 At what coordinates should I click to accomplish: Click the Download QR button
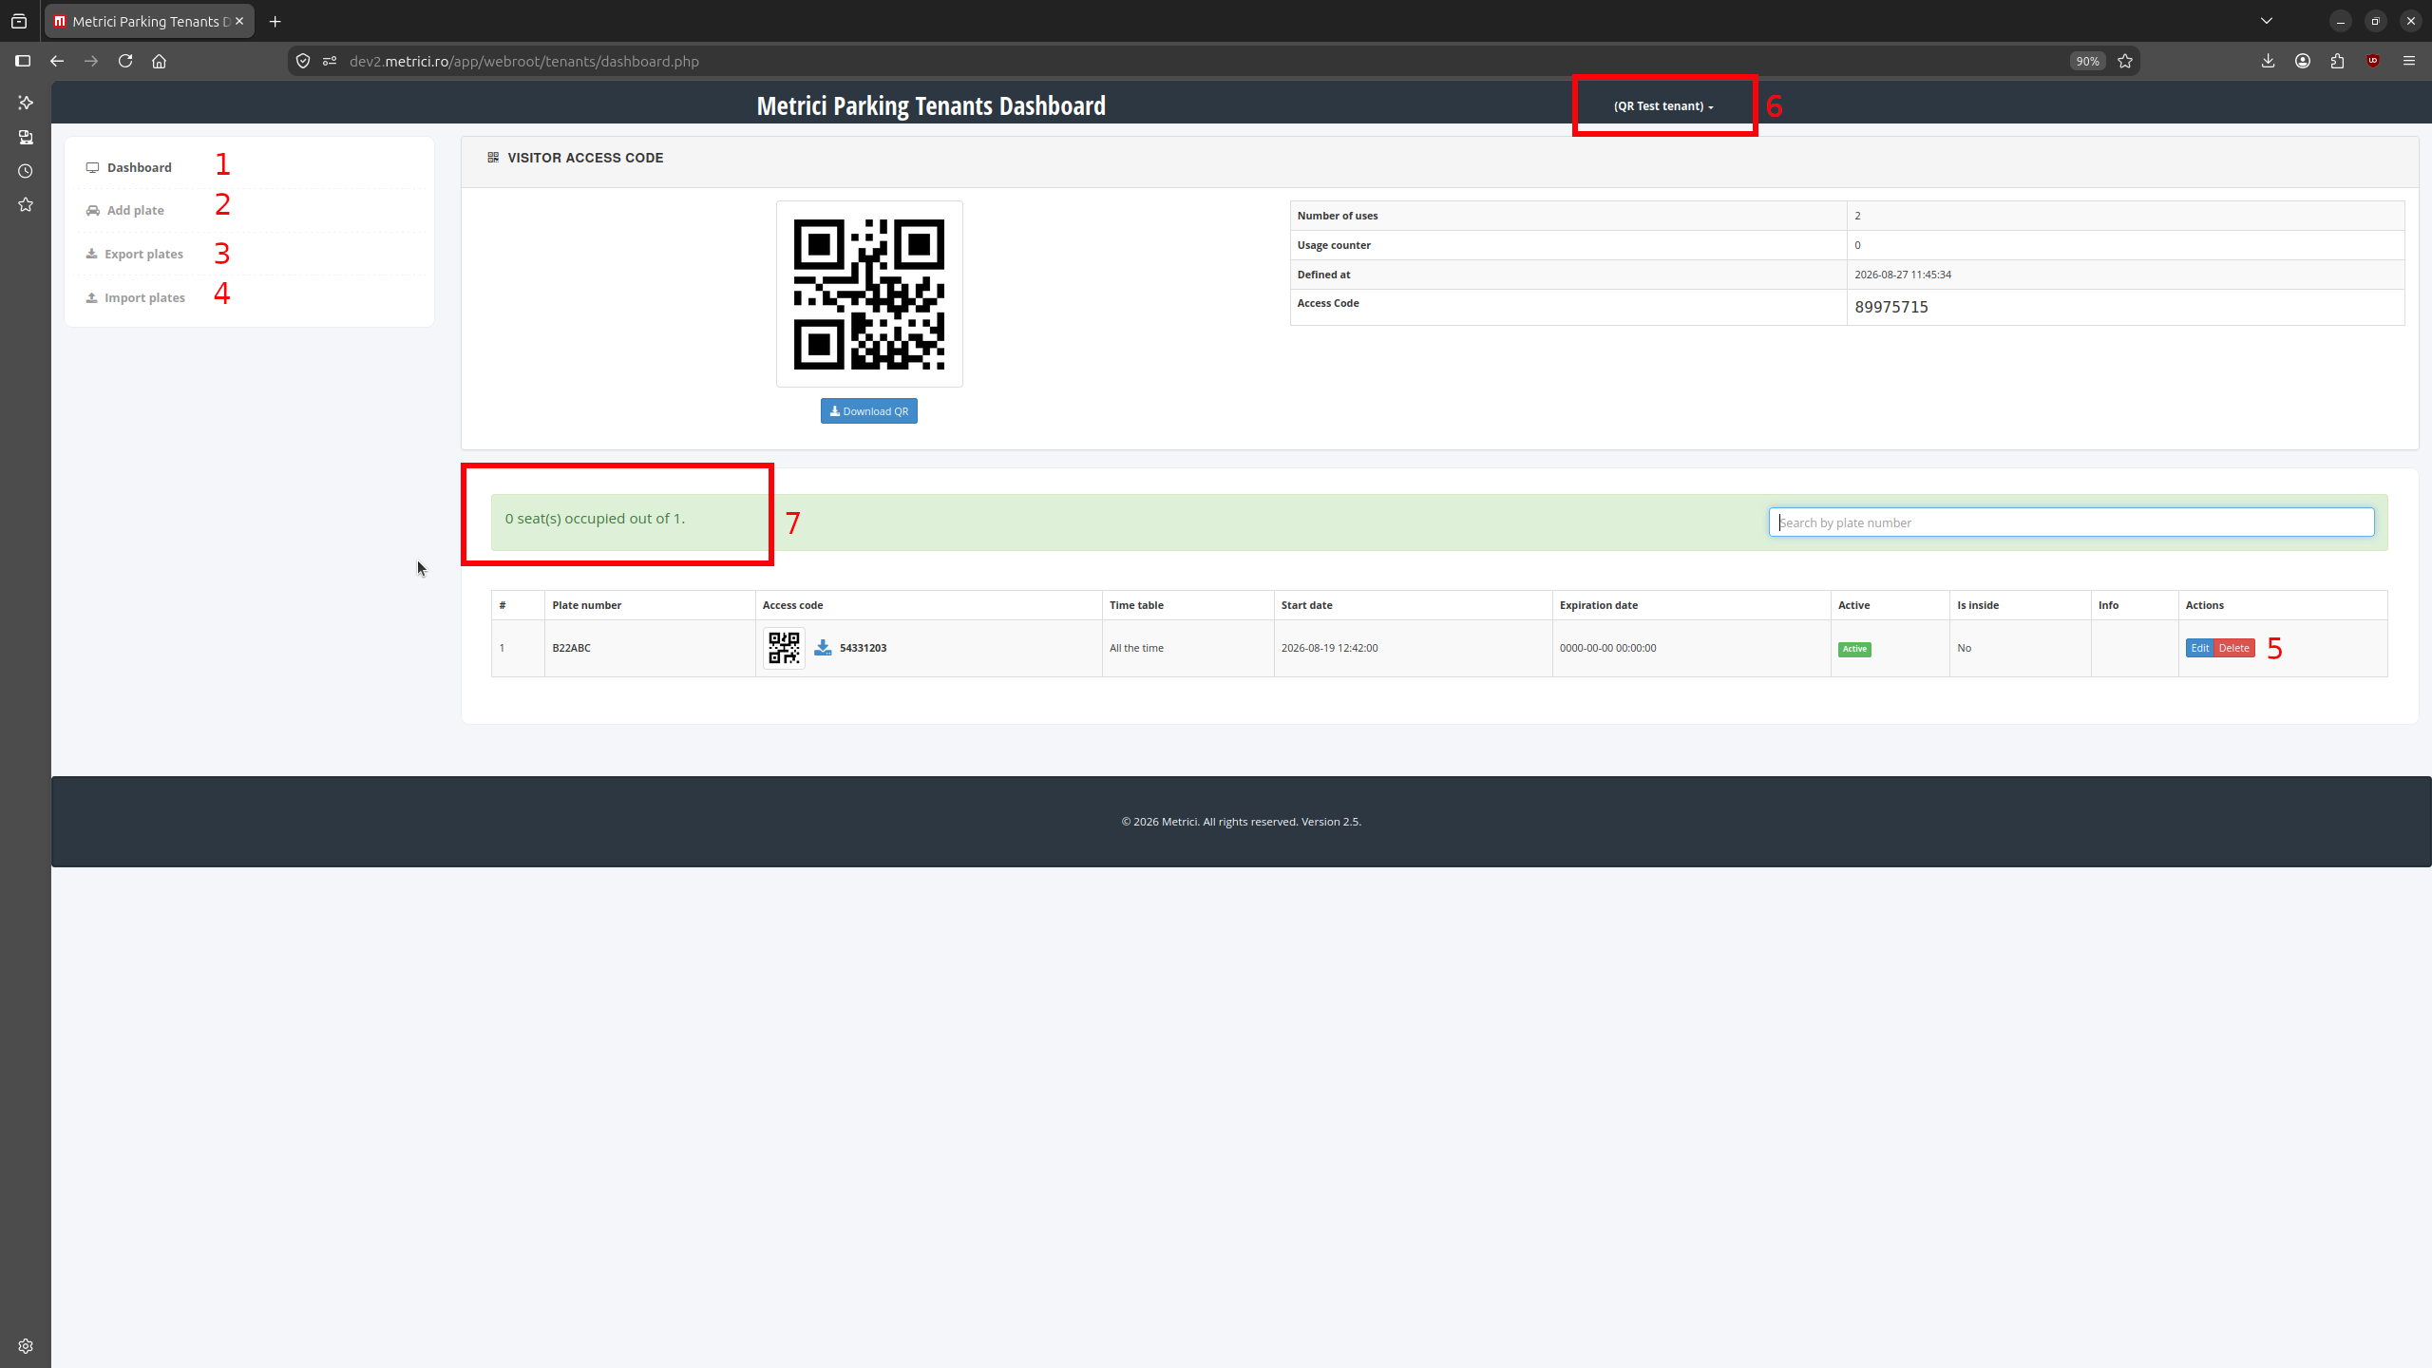tap(868, 411)
